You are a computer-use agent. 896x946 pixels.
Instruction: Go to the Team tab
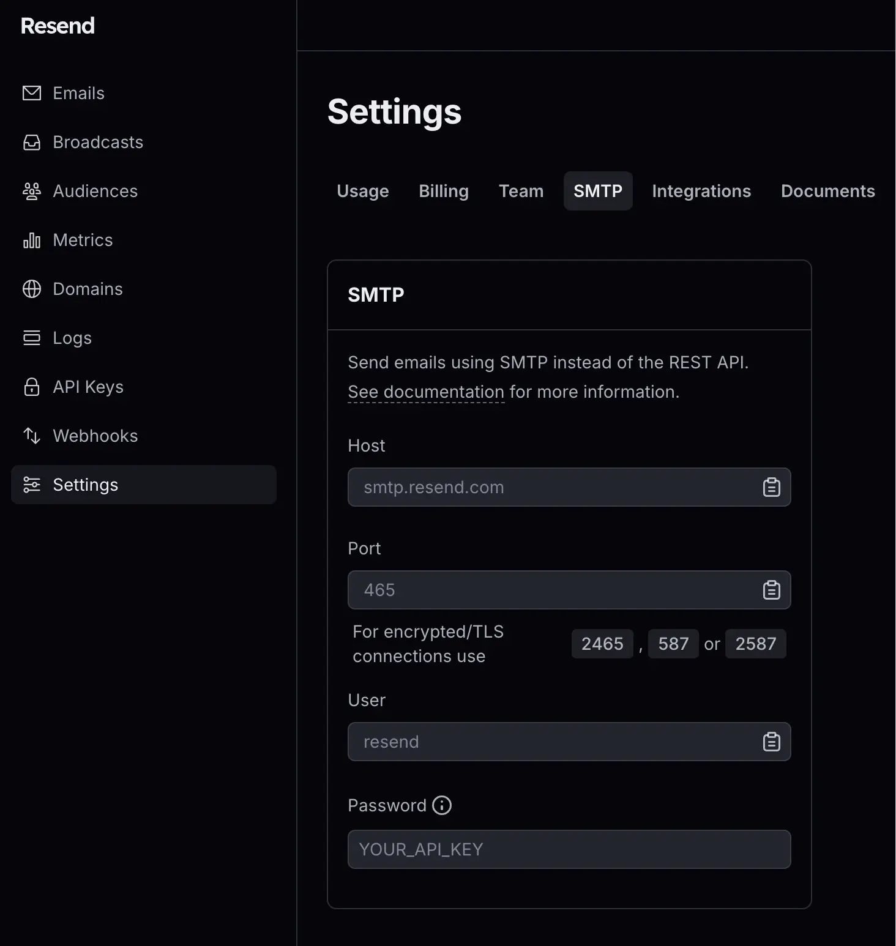[521, 191]
